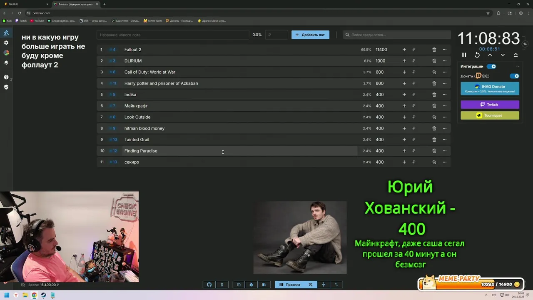Click the double-up add time icon
Viewport: 533px width, 300px height.
click(x=516, y=55)
